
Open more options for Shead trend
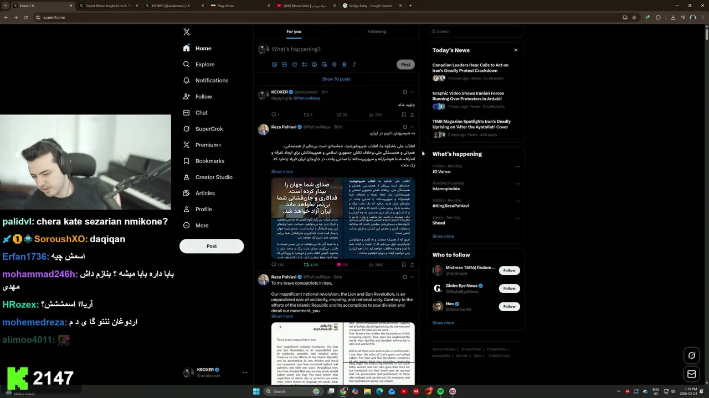coord(517,218)
